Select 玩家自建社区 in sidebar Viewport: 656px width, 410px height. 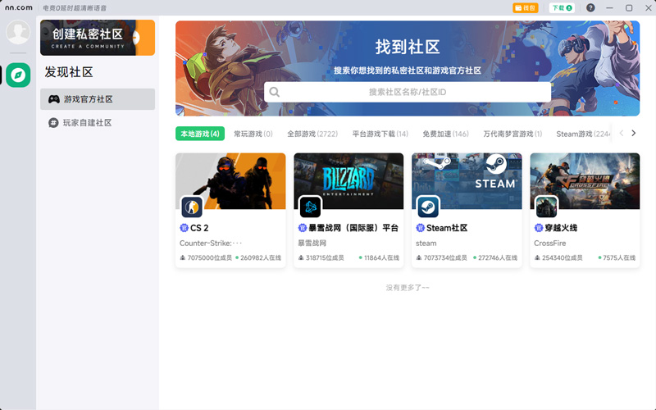tap(98, 122)
